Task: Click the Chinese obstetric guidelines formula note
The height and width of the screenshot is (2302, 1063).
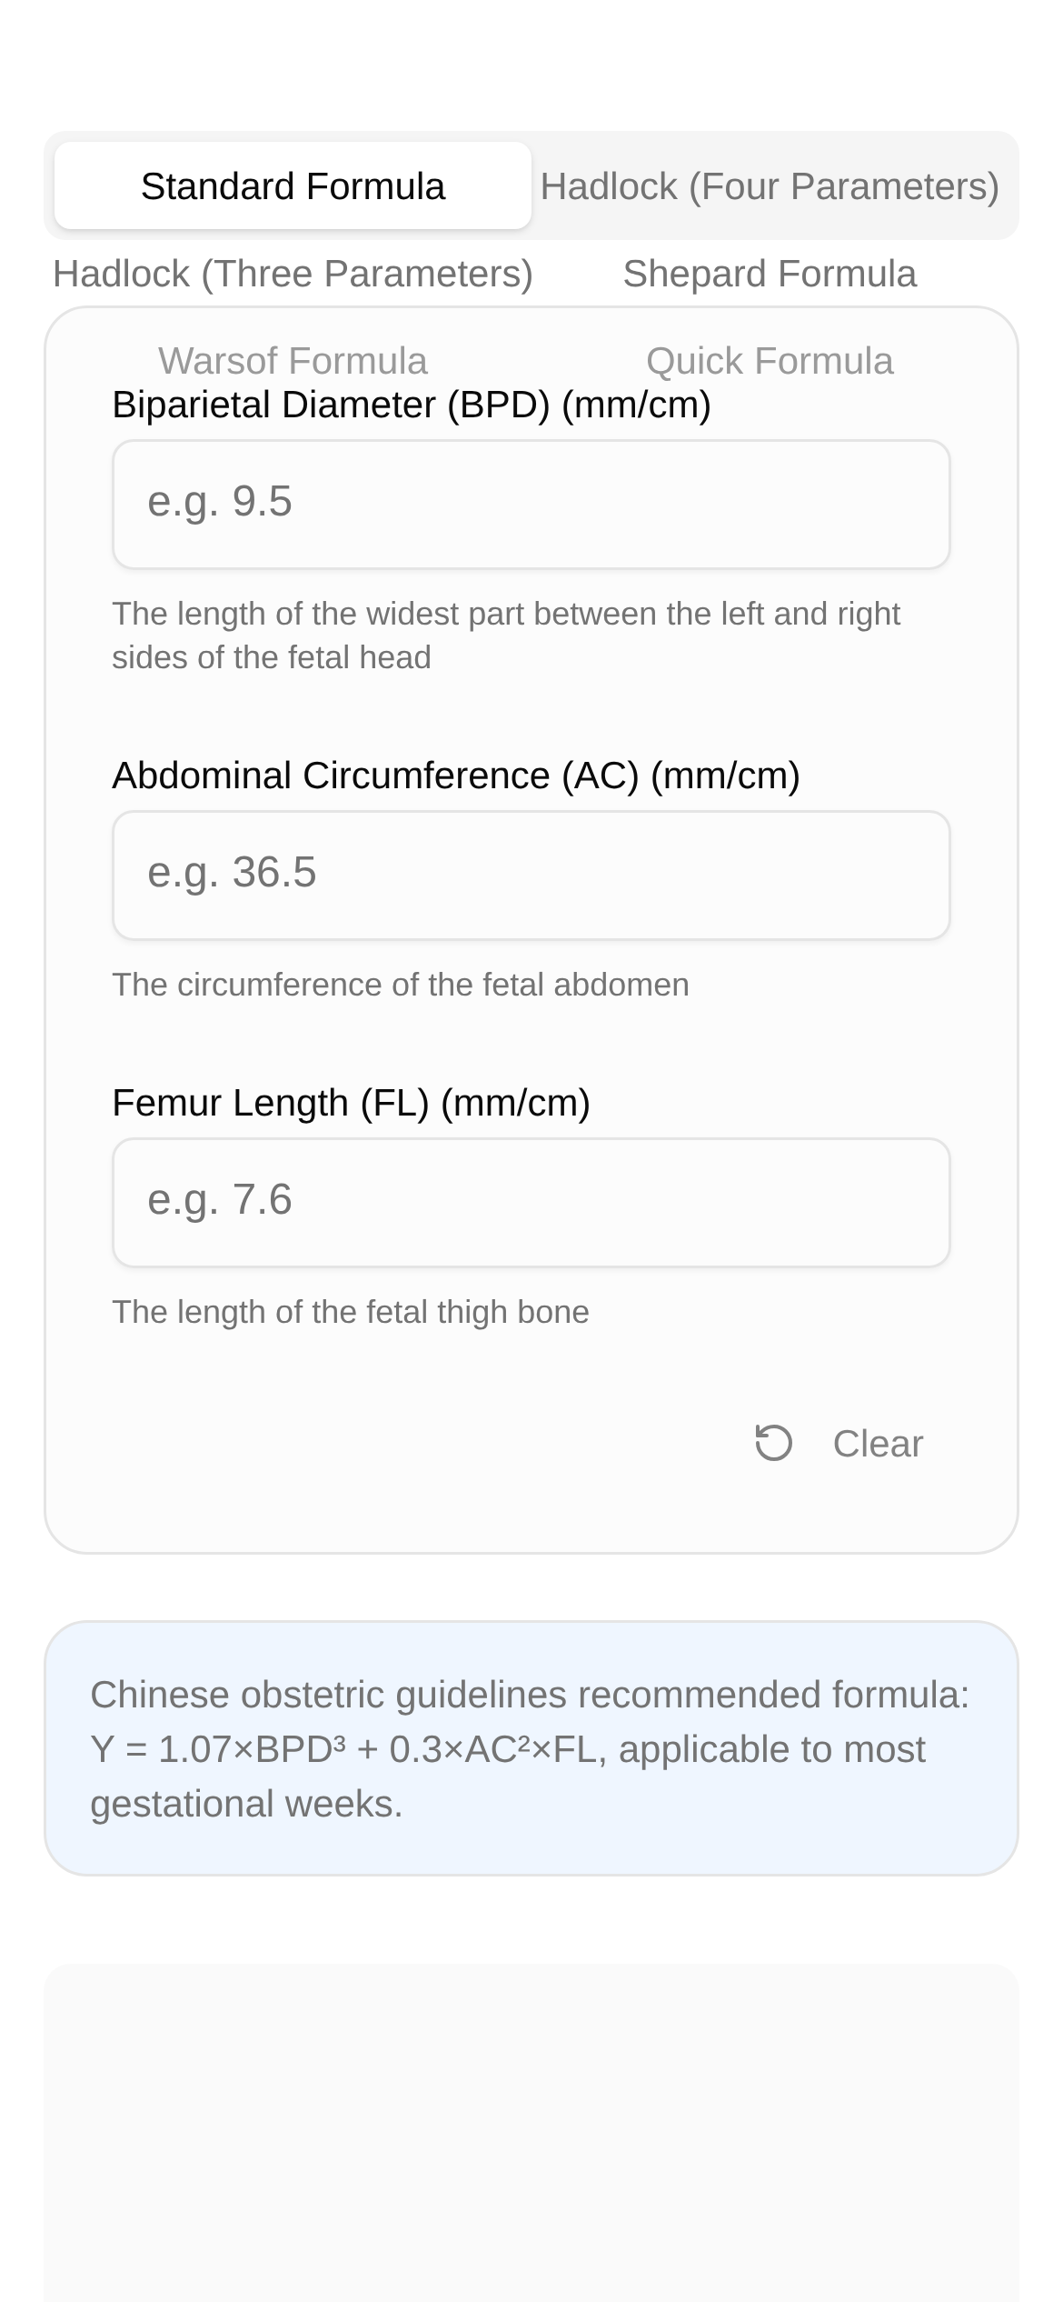Action: point(531,1696)
